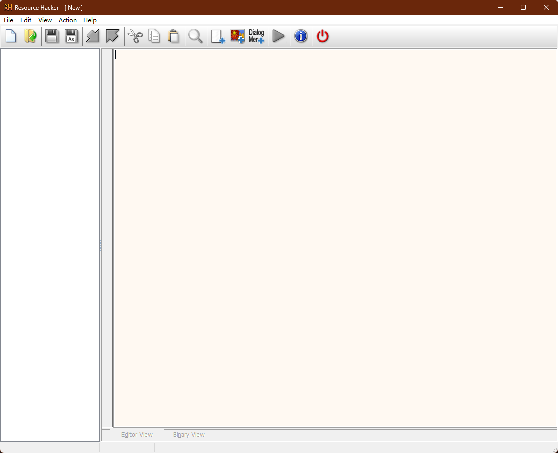The height and width of the screenshot is (453, 558).
Task: Click the RH application logo in title bar
Action: pyautogui.click(x=8, y=7)
